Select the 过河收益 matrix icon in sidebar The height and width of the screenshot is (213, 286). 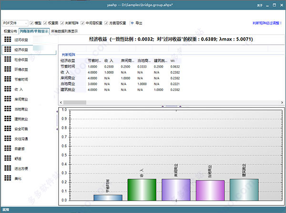point(7,40)
